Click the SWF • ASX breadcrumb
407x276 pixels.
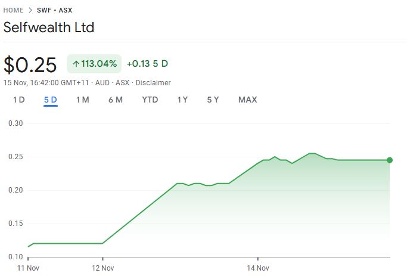[x=55, y=10]
